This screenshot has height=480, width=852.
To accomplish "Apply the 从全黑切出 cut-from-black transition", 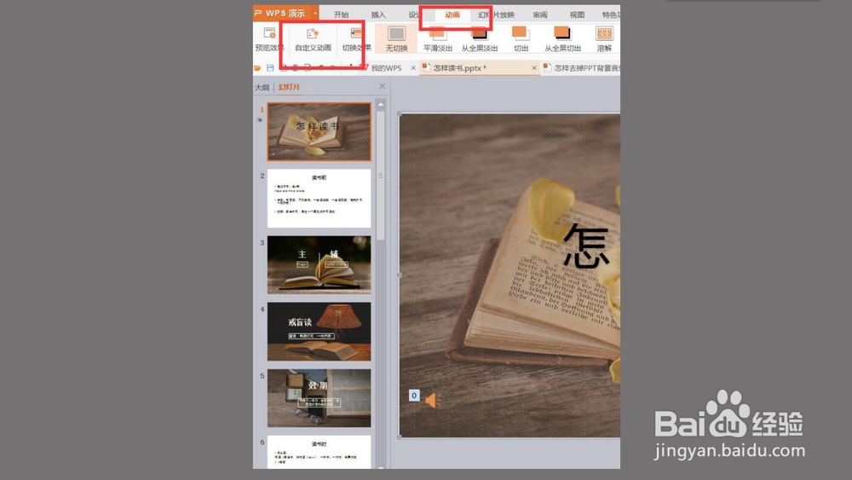I will (562, 38).
